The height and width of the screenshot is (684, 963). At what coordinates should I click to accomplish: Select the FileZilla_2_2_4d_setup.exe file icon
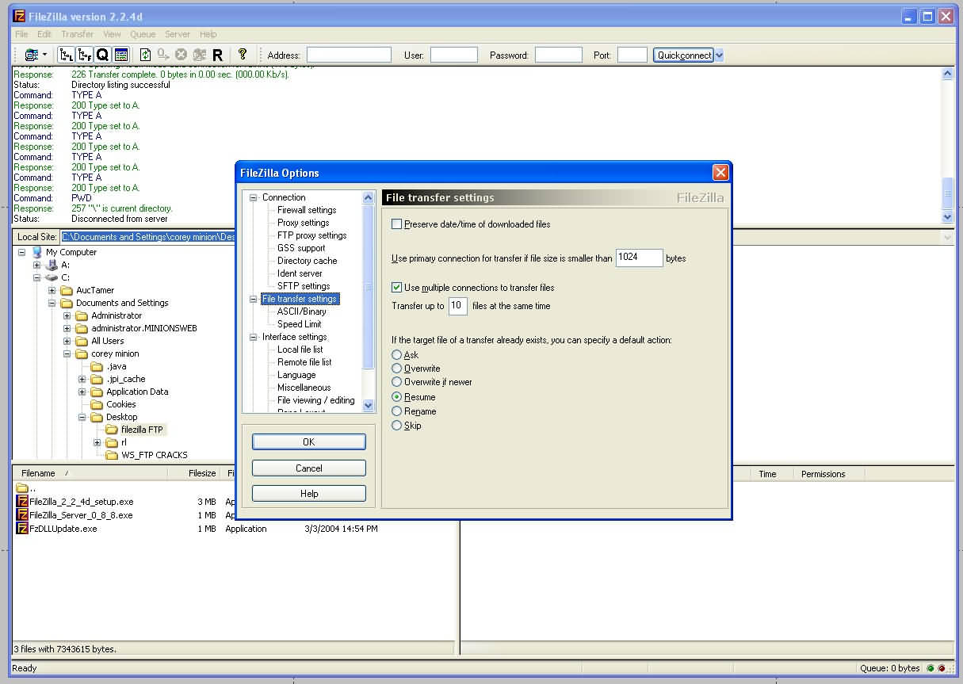(22, 502)
